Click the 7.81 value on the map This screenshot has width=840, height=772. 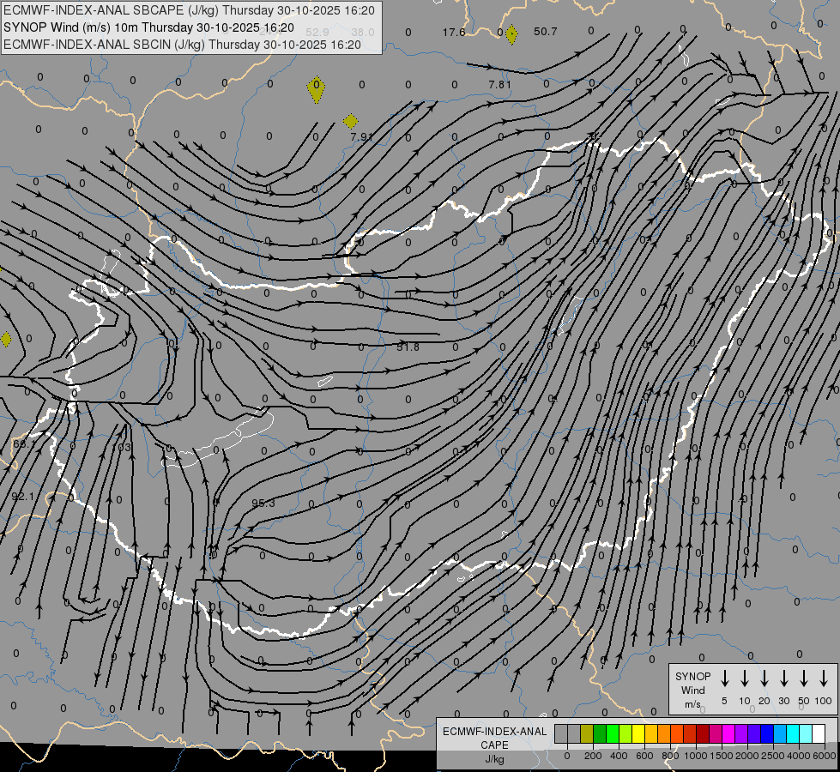coord(500,85)
